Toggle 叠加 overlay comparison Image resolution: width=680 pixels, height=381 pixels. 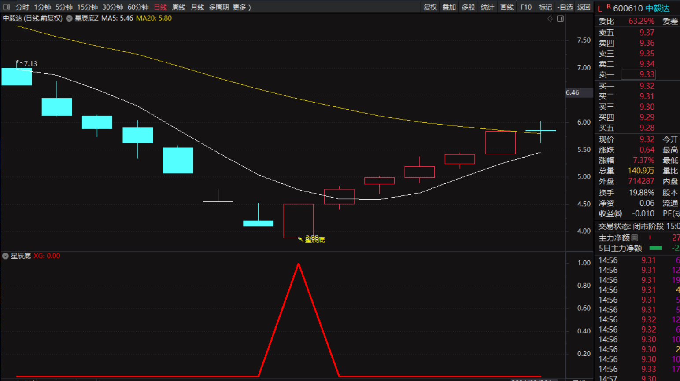[449, 7]
